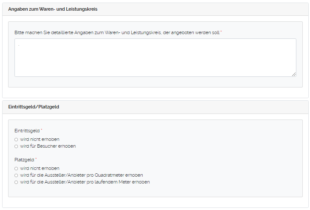Viewport: 310px width, 210px height.
Task: Click the Waren- und Leistungskreis text area
Action: pyautogui.click(x=155, y=58)
